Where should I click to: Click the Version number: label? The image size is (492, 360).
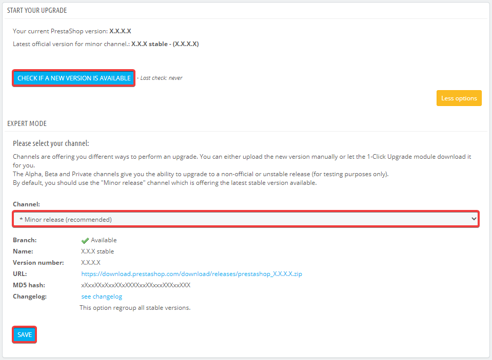tap(38, 263)
